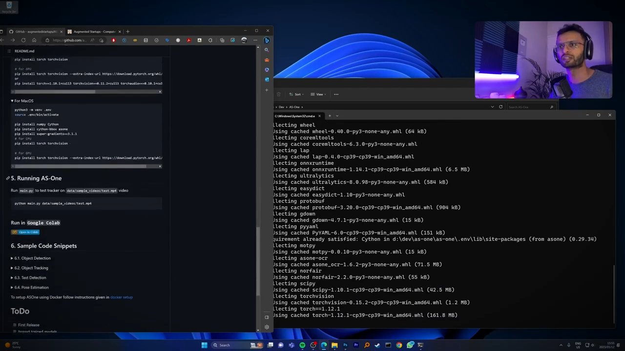The width and height of the screenshot is (625, 351).
Task: Open Edge sidebar settings gear
Action: (267, 327)
